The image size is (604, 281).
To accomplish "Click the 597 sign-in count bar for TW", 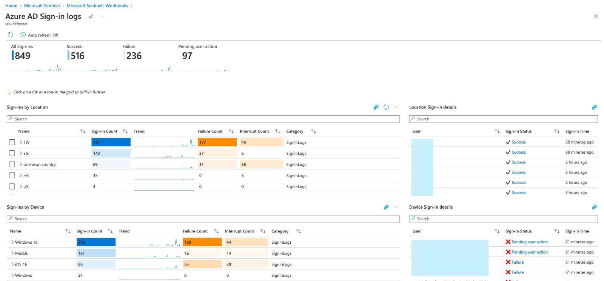I will 111,142.
